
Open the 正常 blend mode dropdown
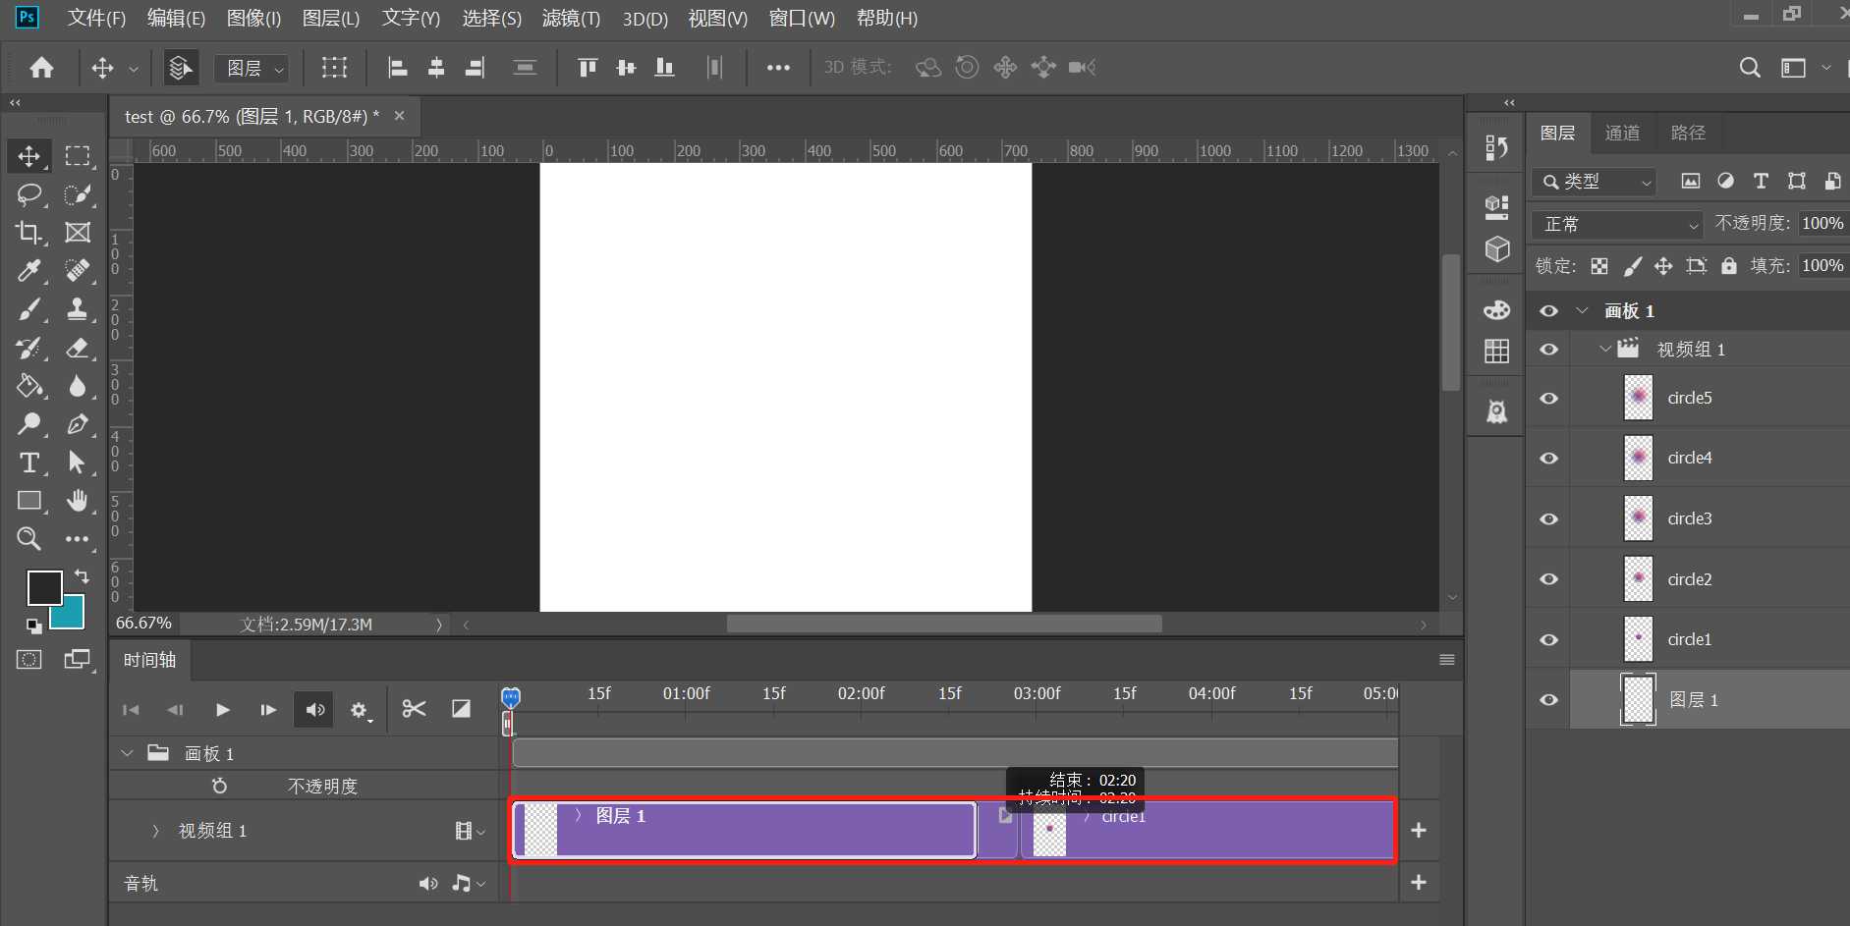coord(1617,225)
